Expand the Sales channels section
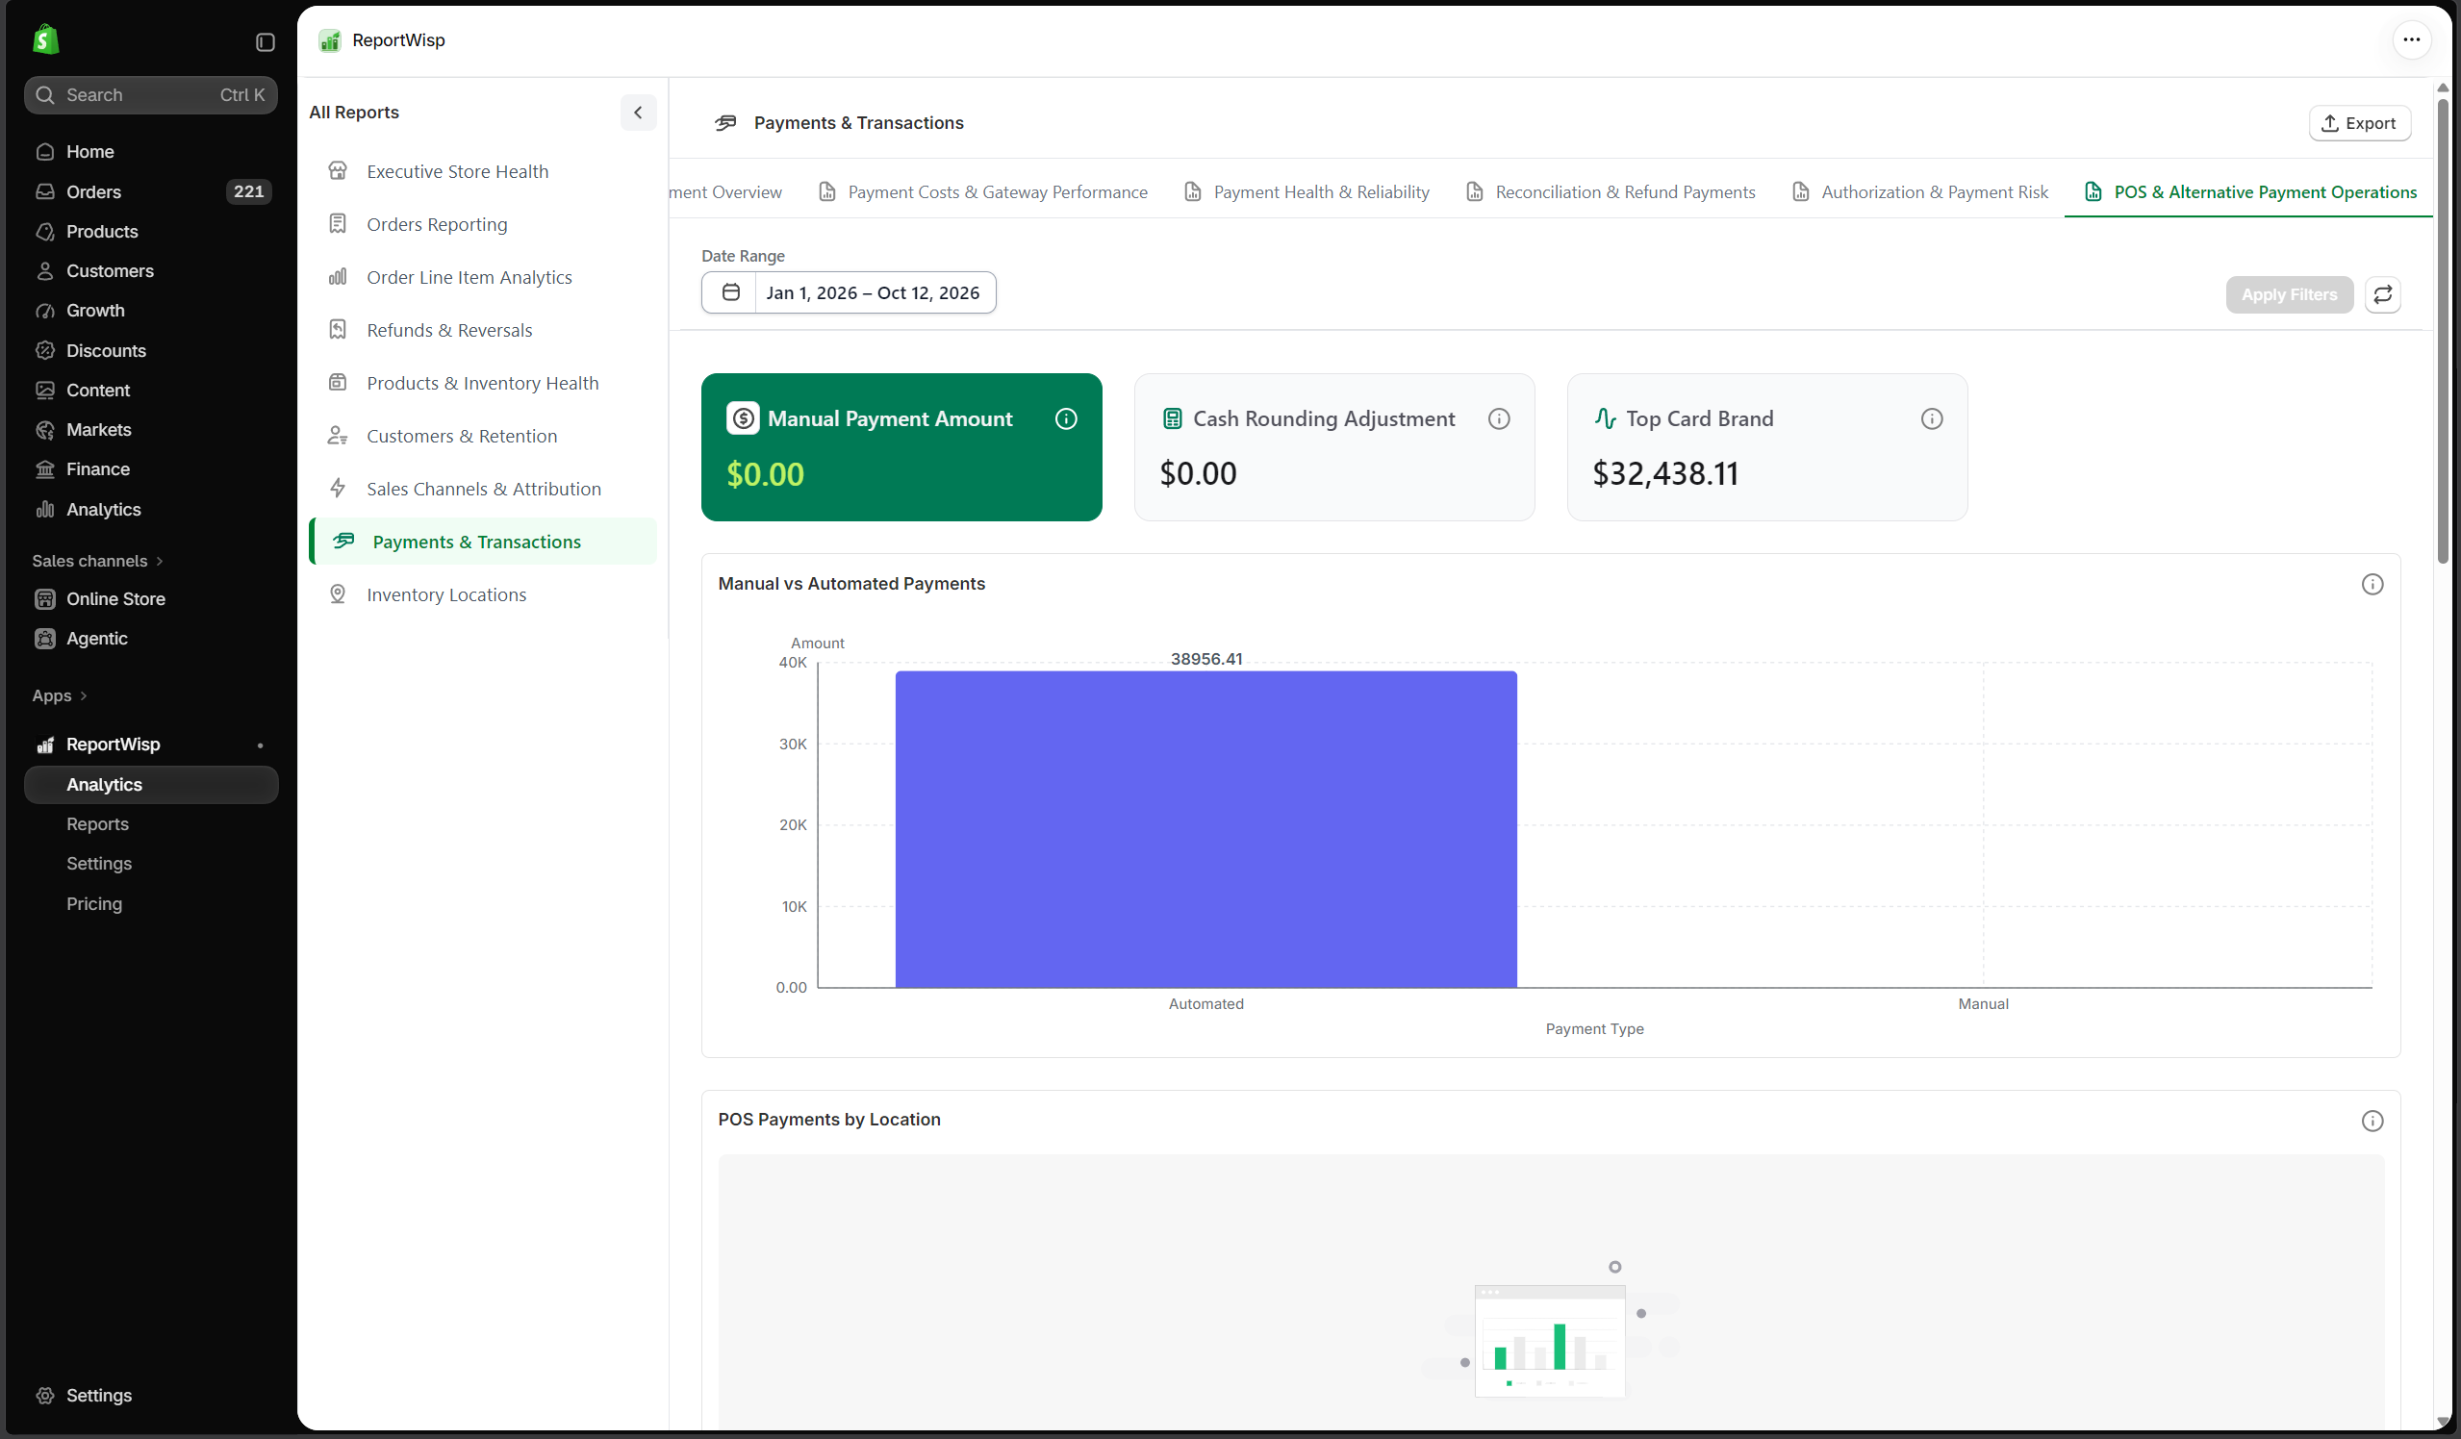This screenshot has height=1439, width=2461. tap(98, 561)
